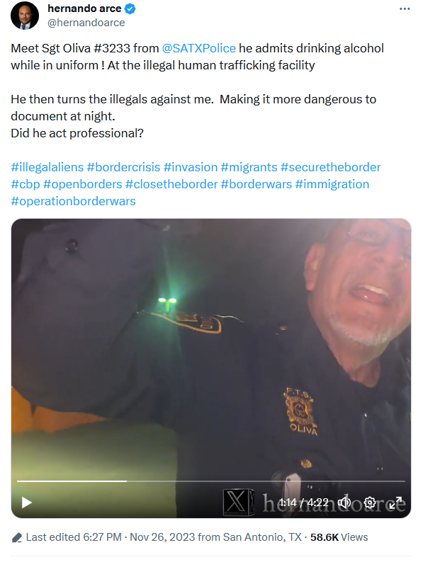The height and width of the screenshot is (562, 423).
Task: Expand the video to fullscreen
Action: [x=395, y=503]
